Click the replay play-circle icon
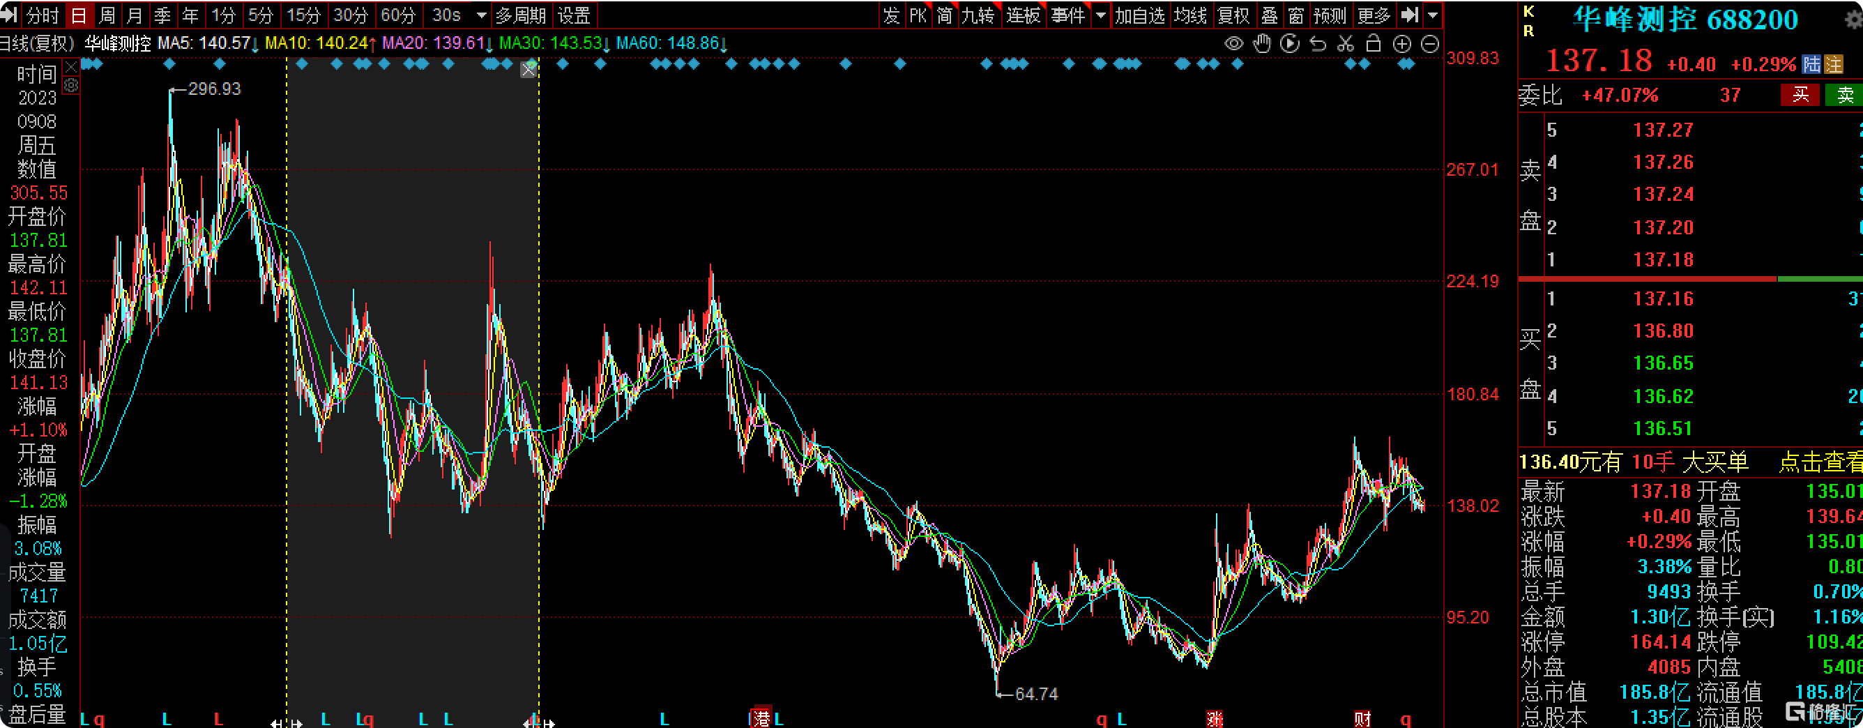 [x=1289, y=44]
